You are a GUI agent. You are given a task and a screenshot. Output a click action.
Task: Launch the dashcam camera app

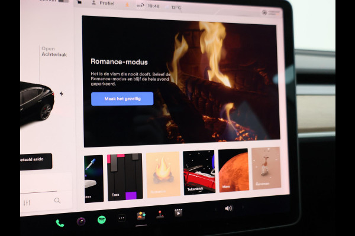tap(81, 221)
